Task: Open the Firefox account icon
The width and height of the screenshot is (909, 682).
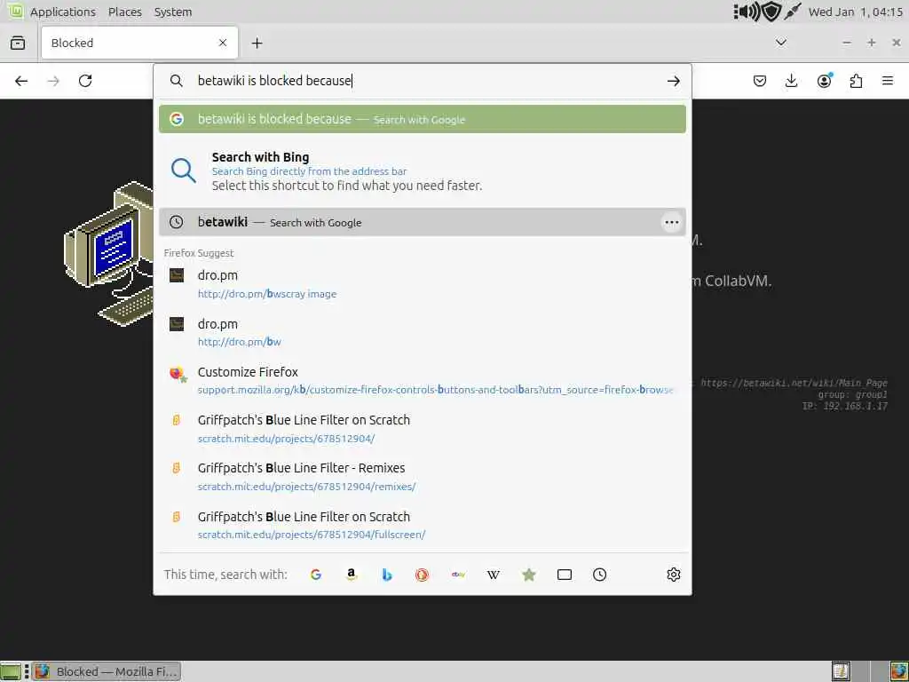Action: point(824,81)
